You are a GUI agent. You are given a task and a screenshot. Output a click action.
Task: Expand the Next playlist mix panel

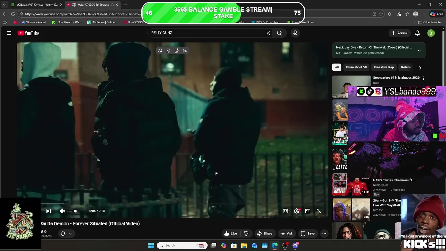[419, 50]
